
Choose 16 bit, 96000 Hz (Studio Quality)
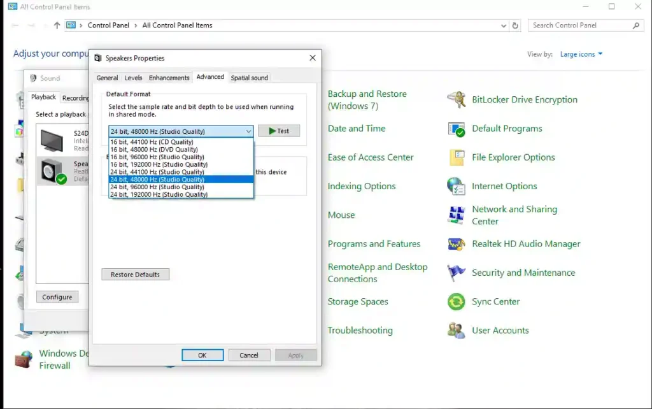click(181, 157)
